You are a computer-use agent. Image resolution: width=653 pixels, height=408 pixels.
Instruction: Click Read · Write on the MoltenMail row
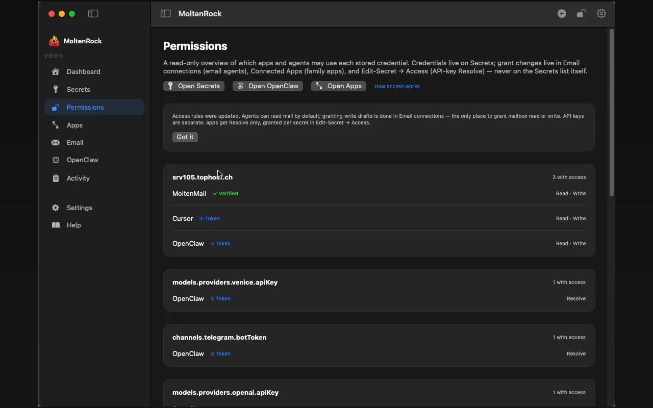571,194
